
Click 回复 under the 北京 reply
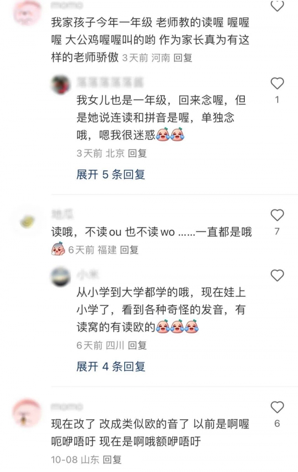click(137, 153)
